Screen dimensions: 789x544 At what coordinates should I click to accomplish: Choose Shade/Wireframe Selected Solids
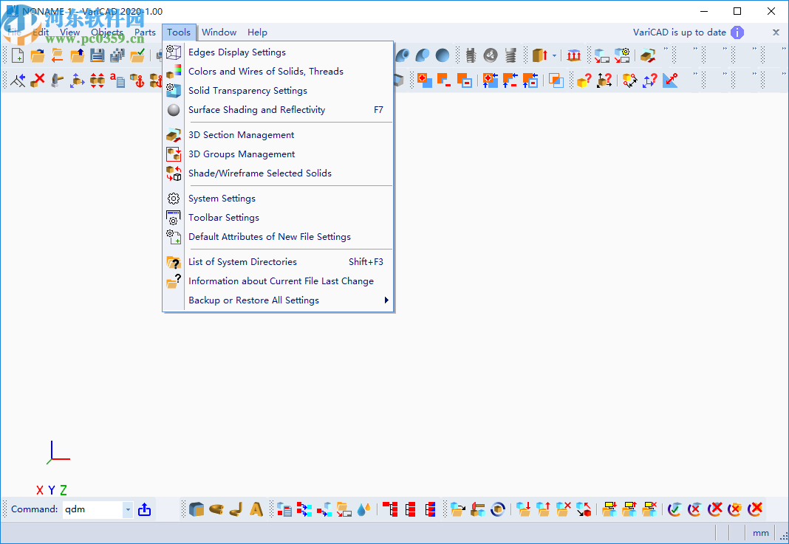(x=278, y=173)
